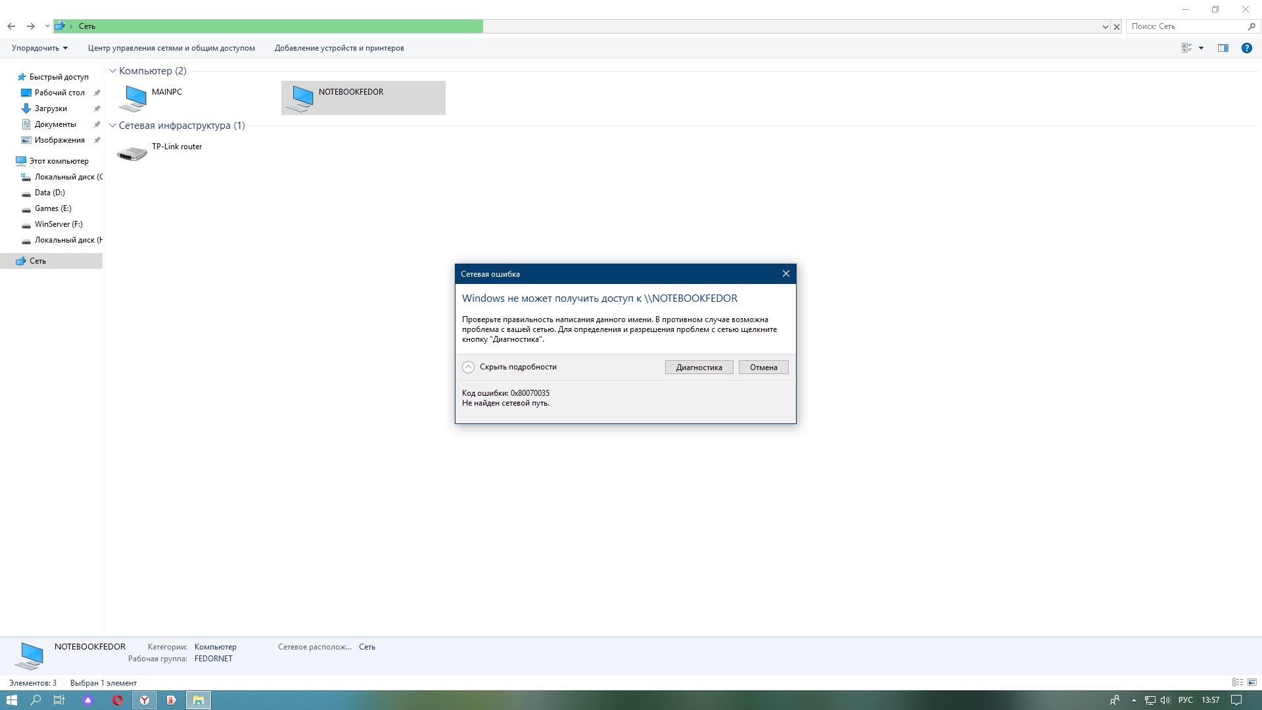Select the NOTEBOOKFEDOR computer icon

300,98
